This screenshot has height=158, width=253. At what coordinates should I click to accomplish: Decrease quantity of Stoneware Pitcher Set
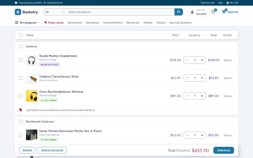click(187, 135)
